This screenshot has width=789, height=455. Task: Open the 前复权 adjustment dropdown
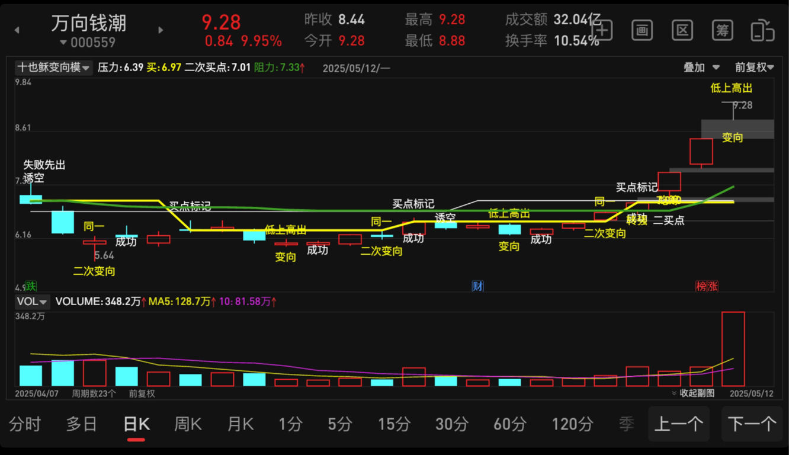755,68
